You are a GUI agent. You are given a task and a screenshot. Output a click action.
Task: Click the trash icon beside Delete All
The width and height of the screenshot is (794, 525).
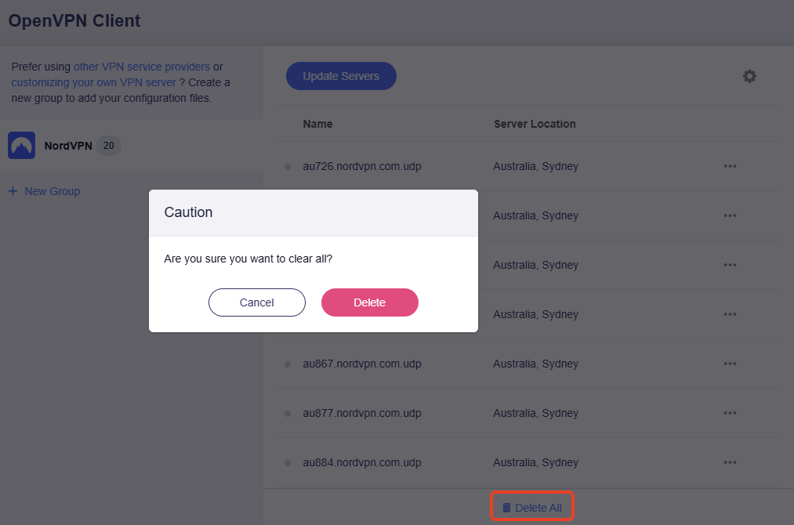(x=506, y=508)
